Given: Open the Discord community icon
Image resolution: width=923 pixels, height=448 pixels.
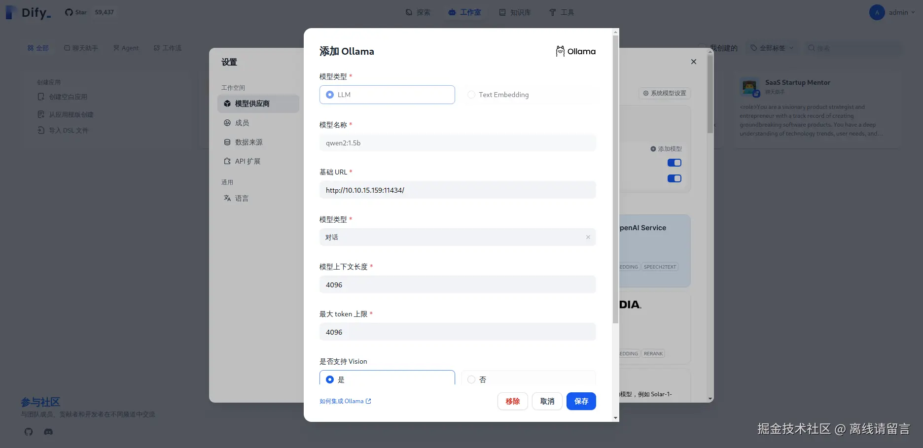Looking at the screenshot, I should [48, 432].
